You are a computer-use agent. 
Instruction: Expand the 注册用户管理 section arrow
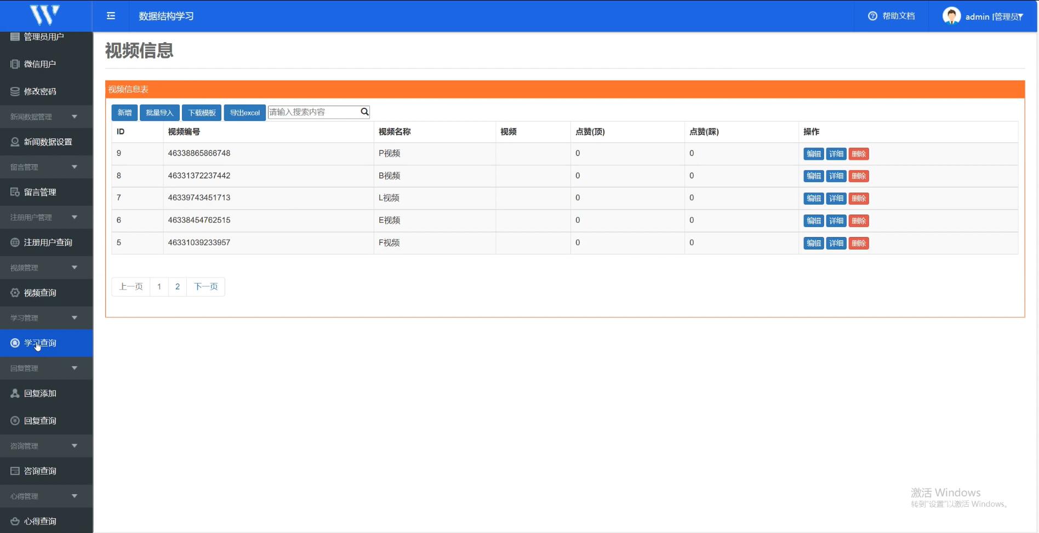click(75, 217)
